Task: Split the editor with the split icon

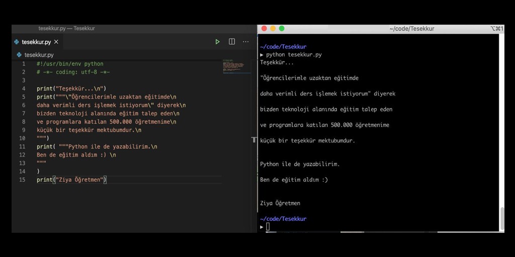Action: pos(232,42)
